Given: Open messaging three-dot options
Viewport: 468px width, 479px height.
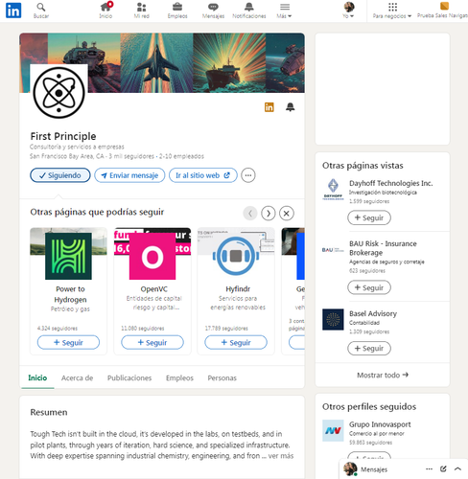Looking at the screenshot, I should (x=430, y=469).
